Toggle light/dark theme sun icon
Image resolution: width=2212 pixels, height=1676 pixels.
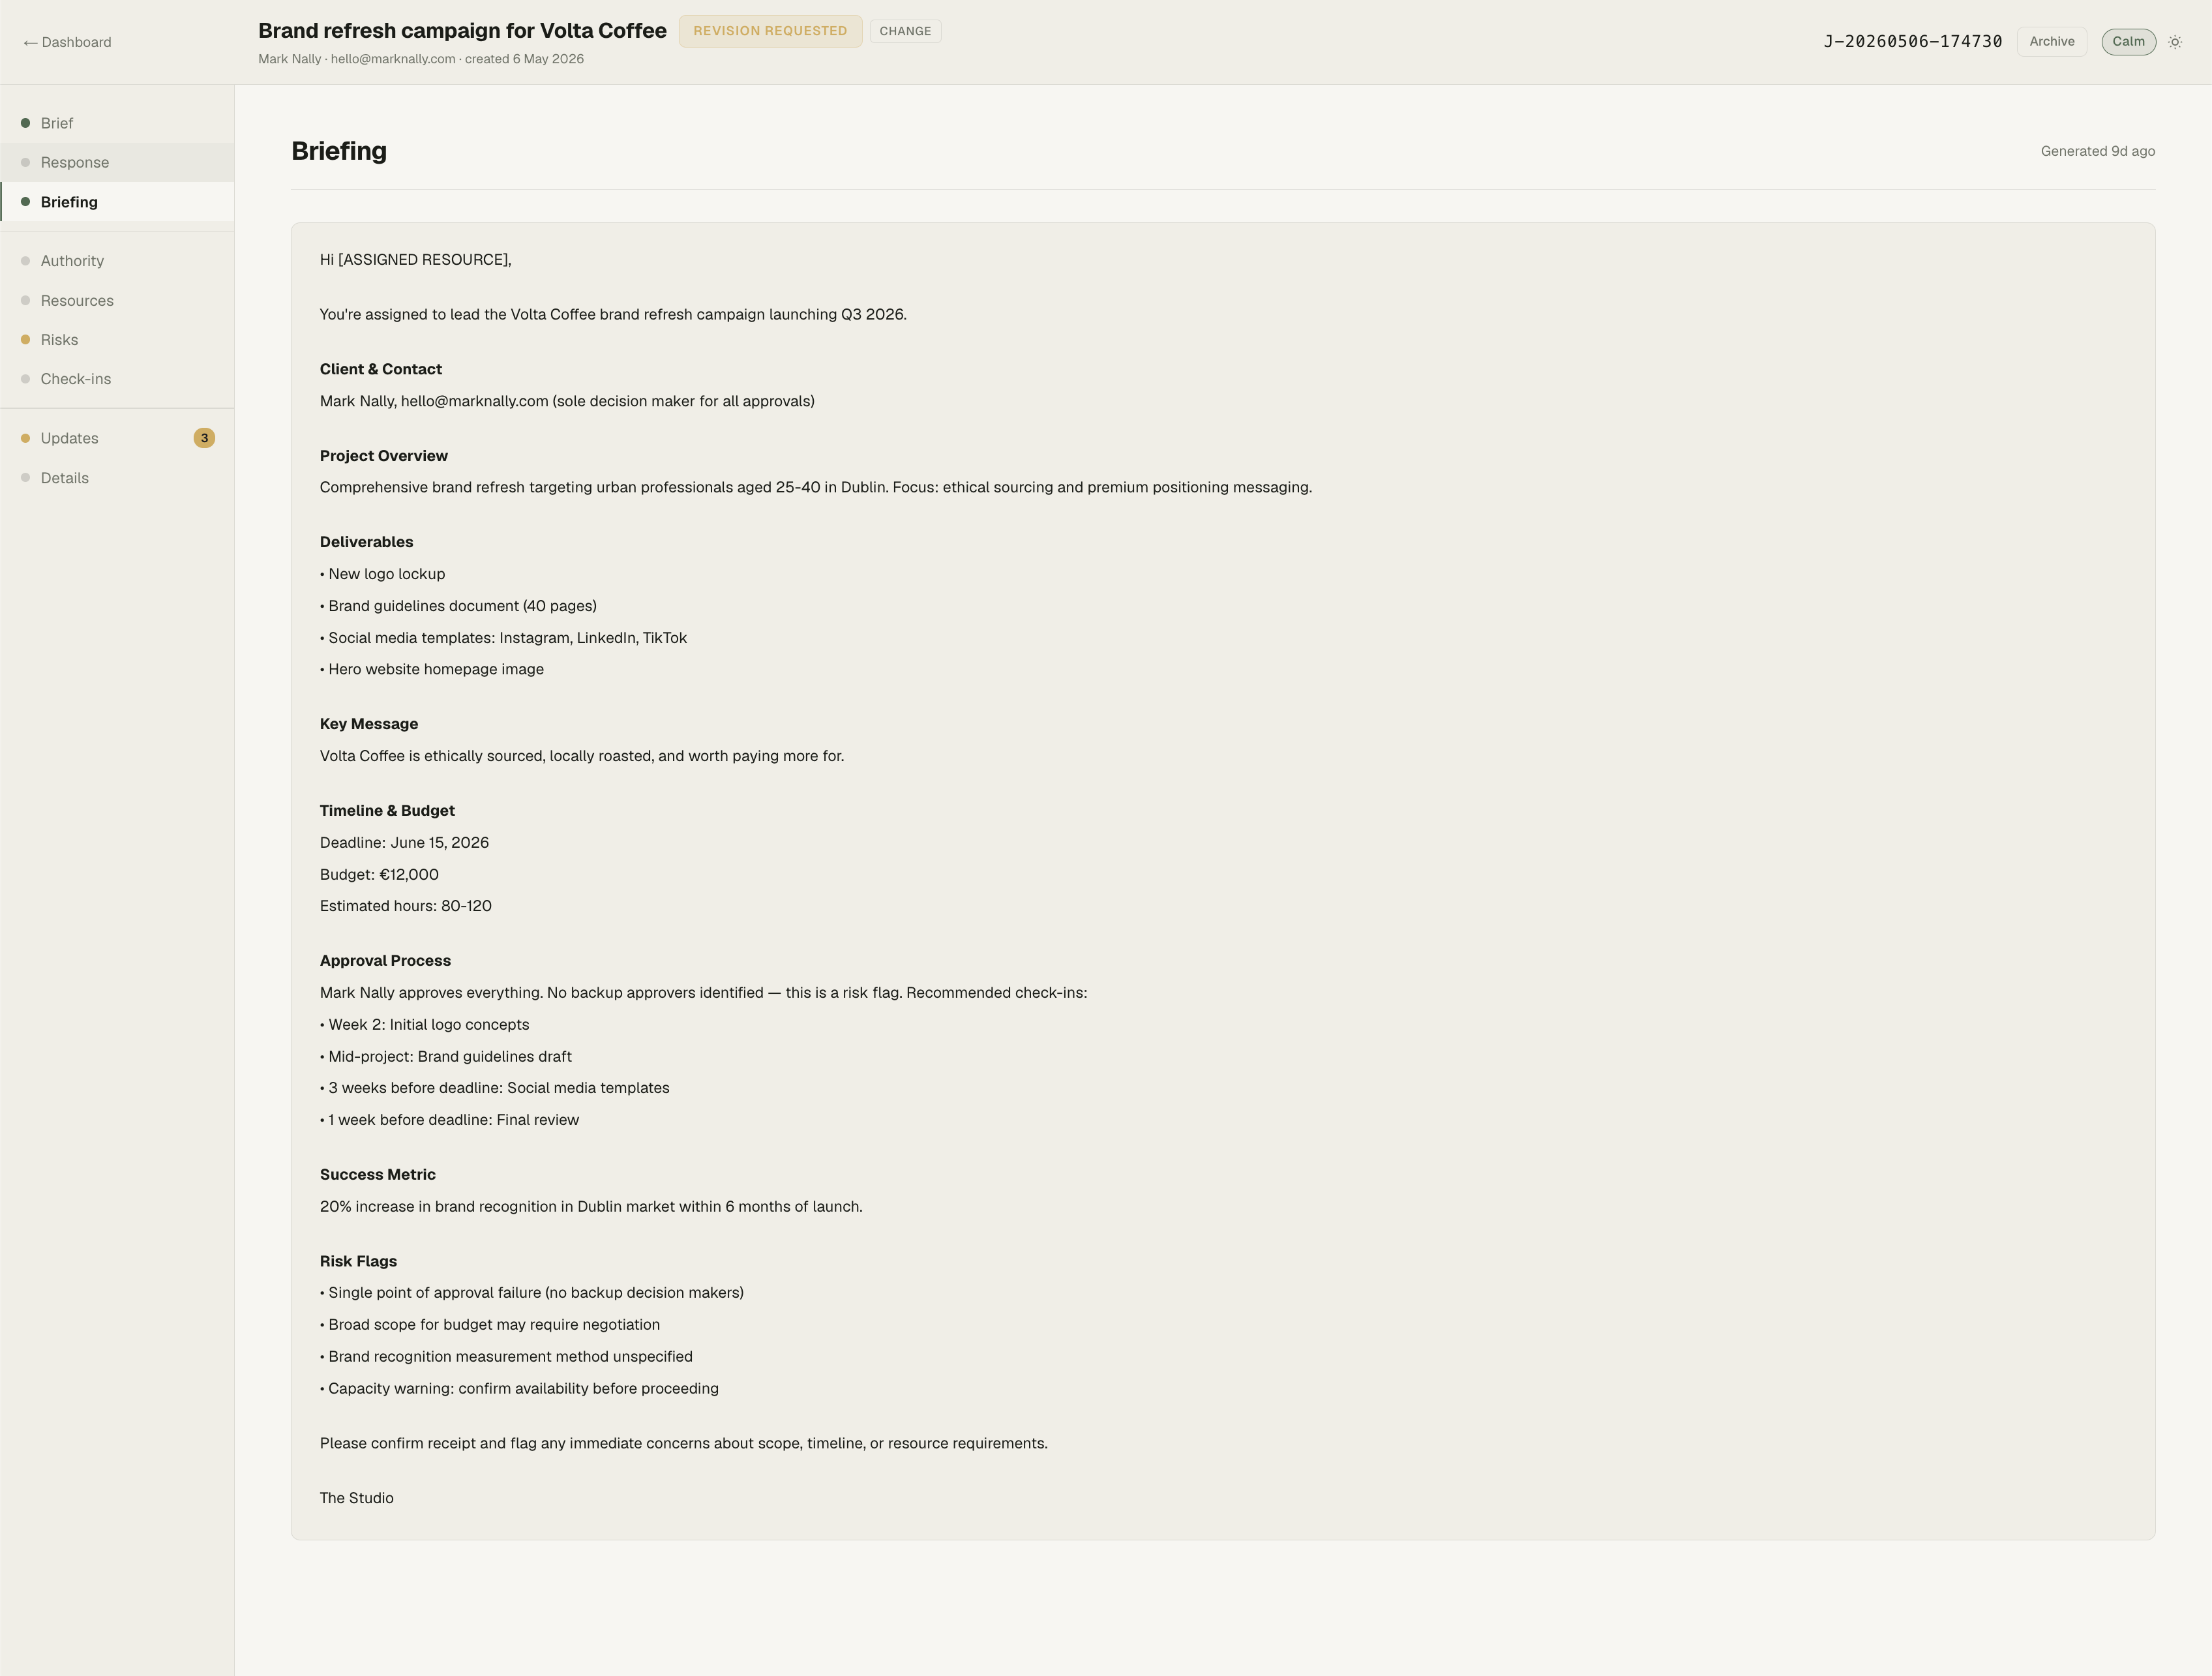pyautogui.click(x=2175, y=42)
